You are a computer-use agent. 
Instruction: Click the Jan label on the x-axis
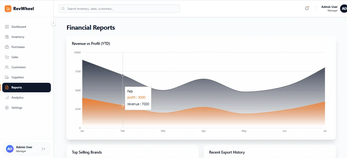[82, 131]
